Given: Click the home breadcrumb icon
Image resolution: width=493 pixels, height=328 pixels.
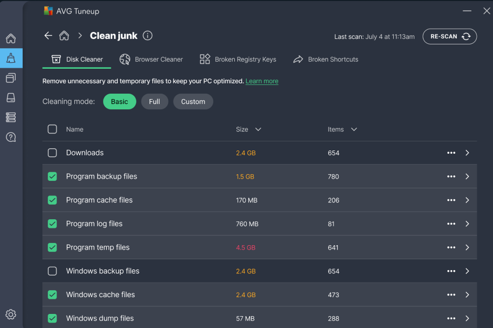Looking at the screenshot, I should pyautogui.click(x=64, y=36).
